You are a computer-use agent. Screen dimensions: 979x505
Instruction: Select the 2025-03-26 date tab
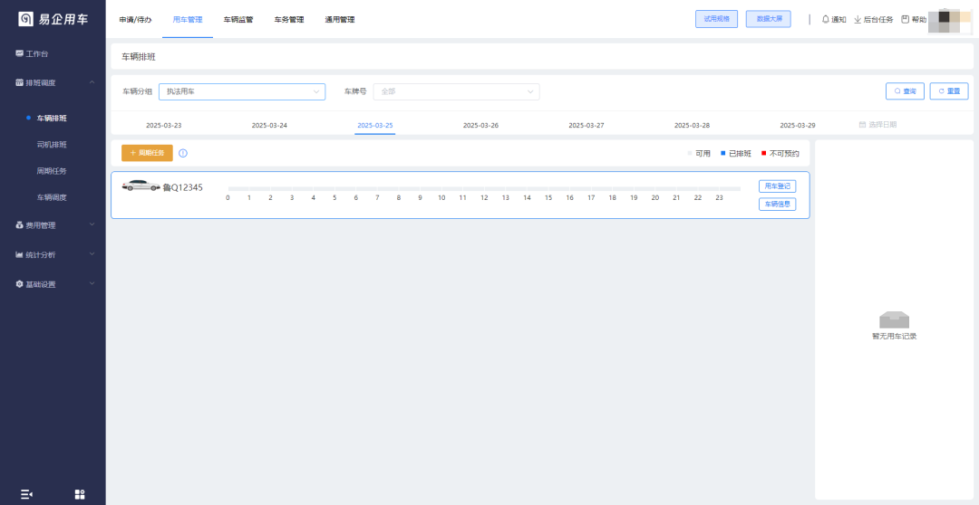click(x=480, y=125)
